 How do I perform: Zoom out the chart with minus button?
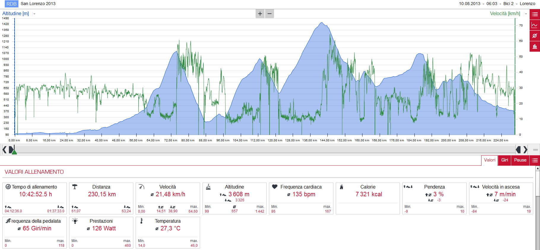point(270,14)
